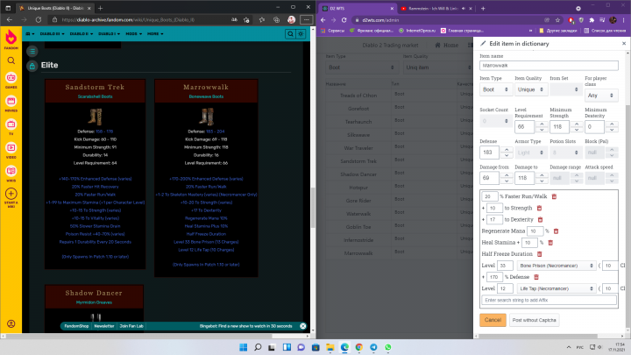Open Video section in Fandom sidebar

click(11, 150)
